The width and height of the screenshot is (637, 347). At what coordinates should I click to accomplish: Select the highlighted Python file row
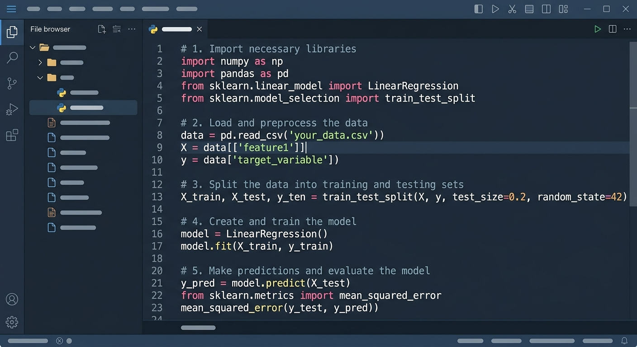pos(83,108)
